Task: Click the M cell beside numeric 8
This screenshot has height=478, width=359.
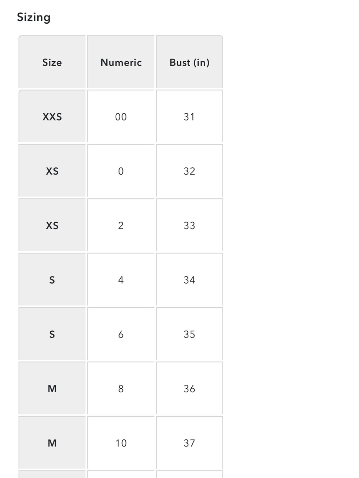Action: point(52,388)
